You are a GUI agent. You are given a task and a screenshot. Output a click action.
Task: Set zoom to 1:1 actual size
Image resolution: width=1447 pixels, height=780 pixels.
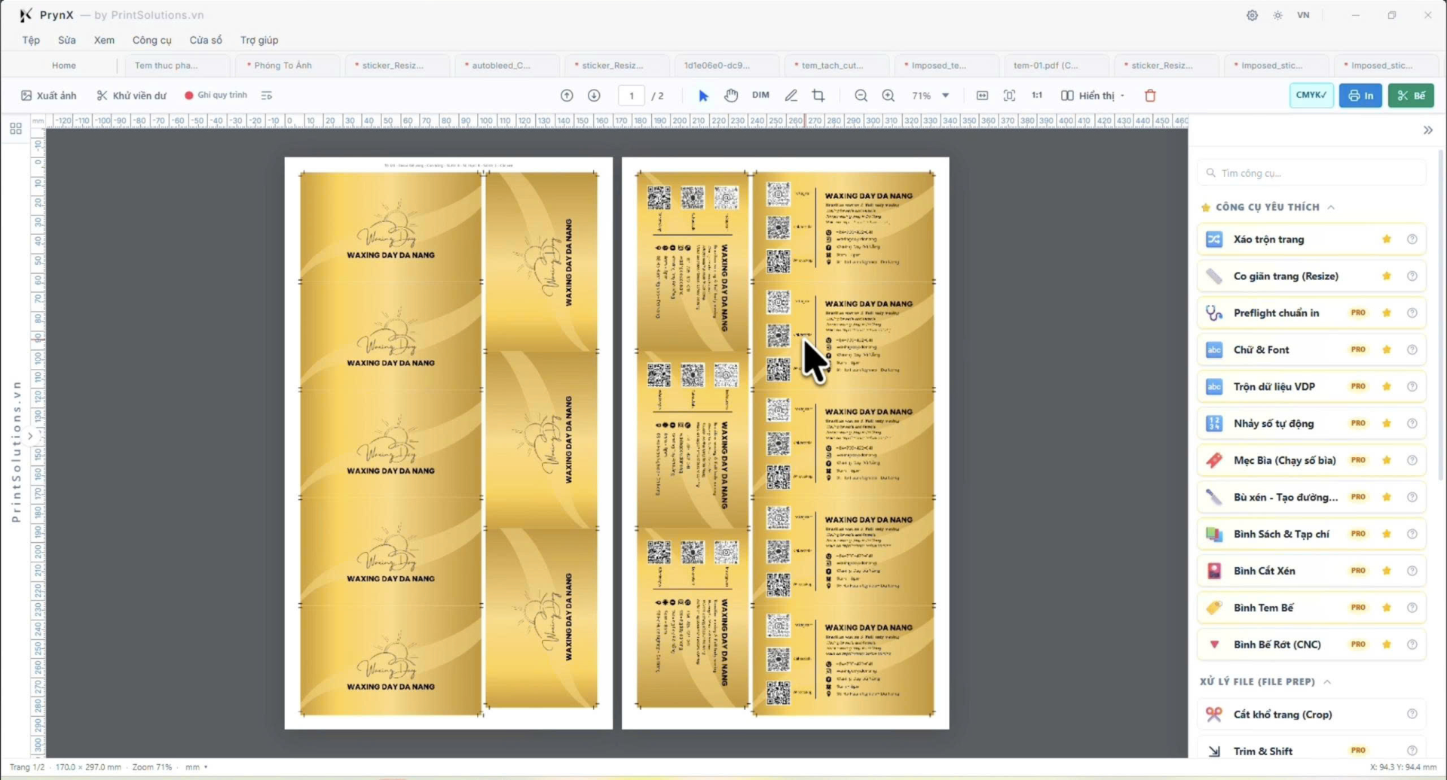pyautogui.click(x=1037, y=95)
